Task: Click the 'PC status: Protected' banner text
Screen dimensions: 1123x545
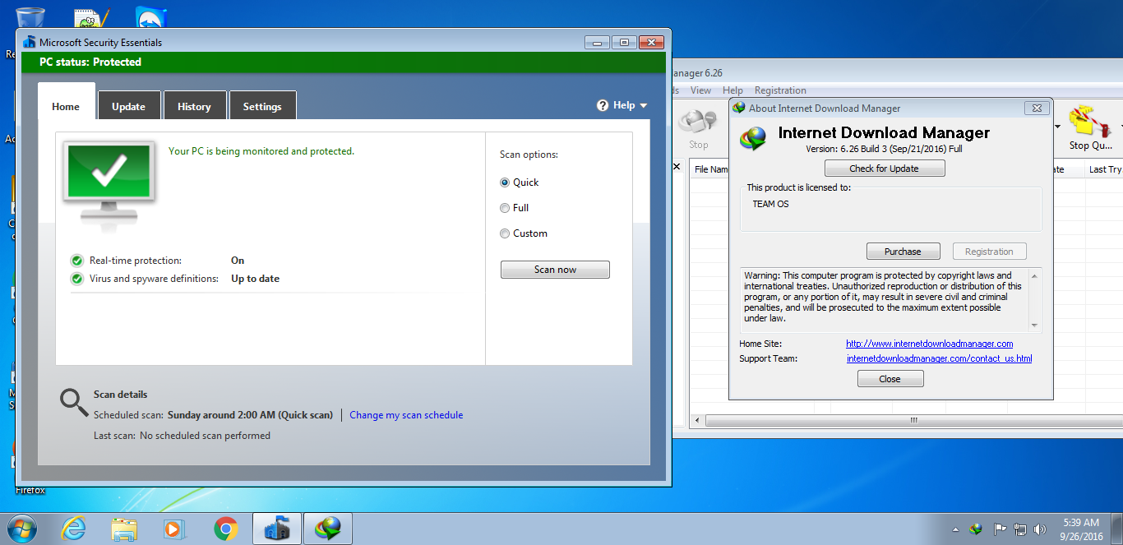Action: coord(90,62)
